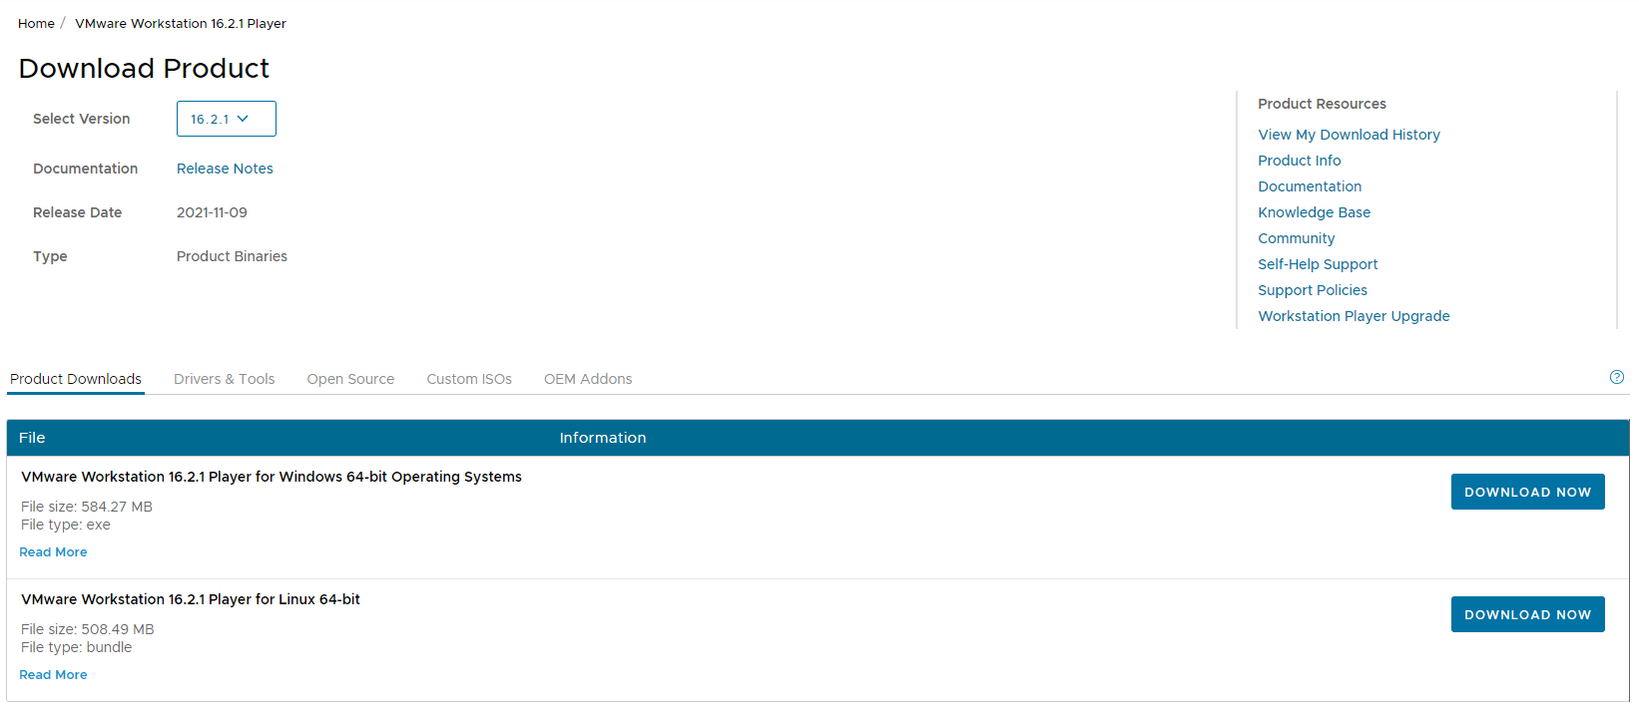Click the Product Binaries type value
Screen dimensions: 1639x709
click(x=232, y=256)
